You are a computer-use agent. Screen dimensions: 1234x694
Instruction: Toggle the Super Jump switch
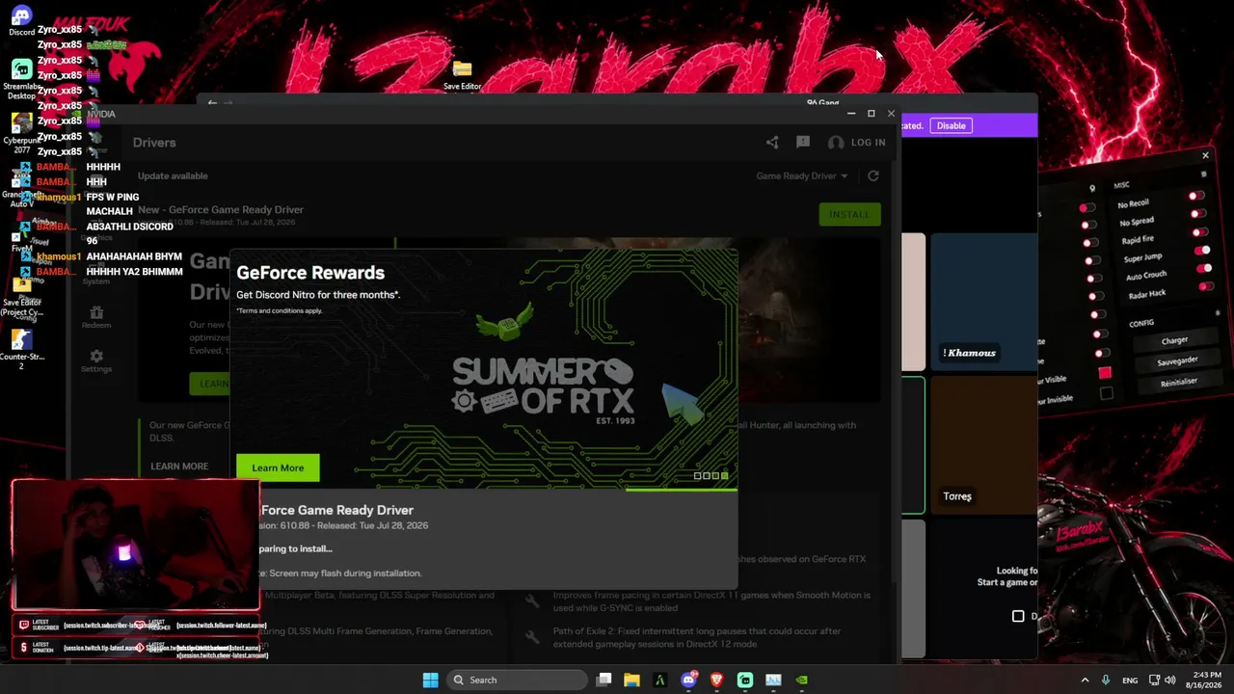(x=1203, y=251)
